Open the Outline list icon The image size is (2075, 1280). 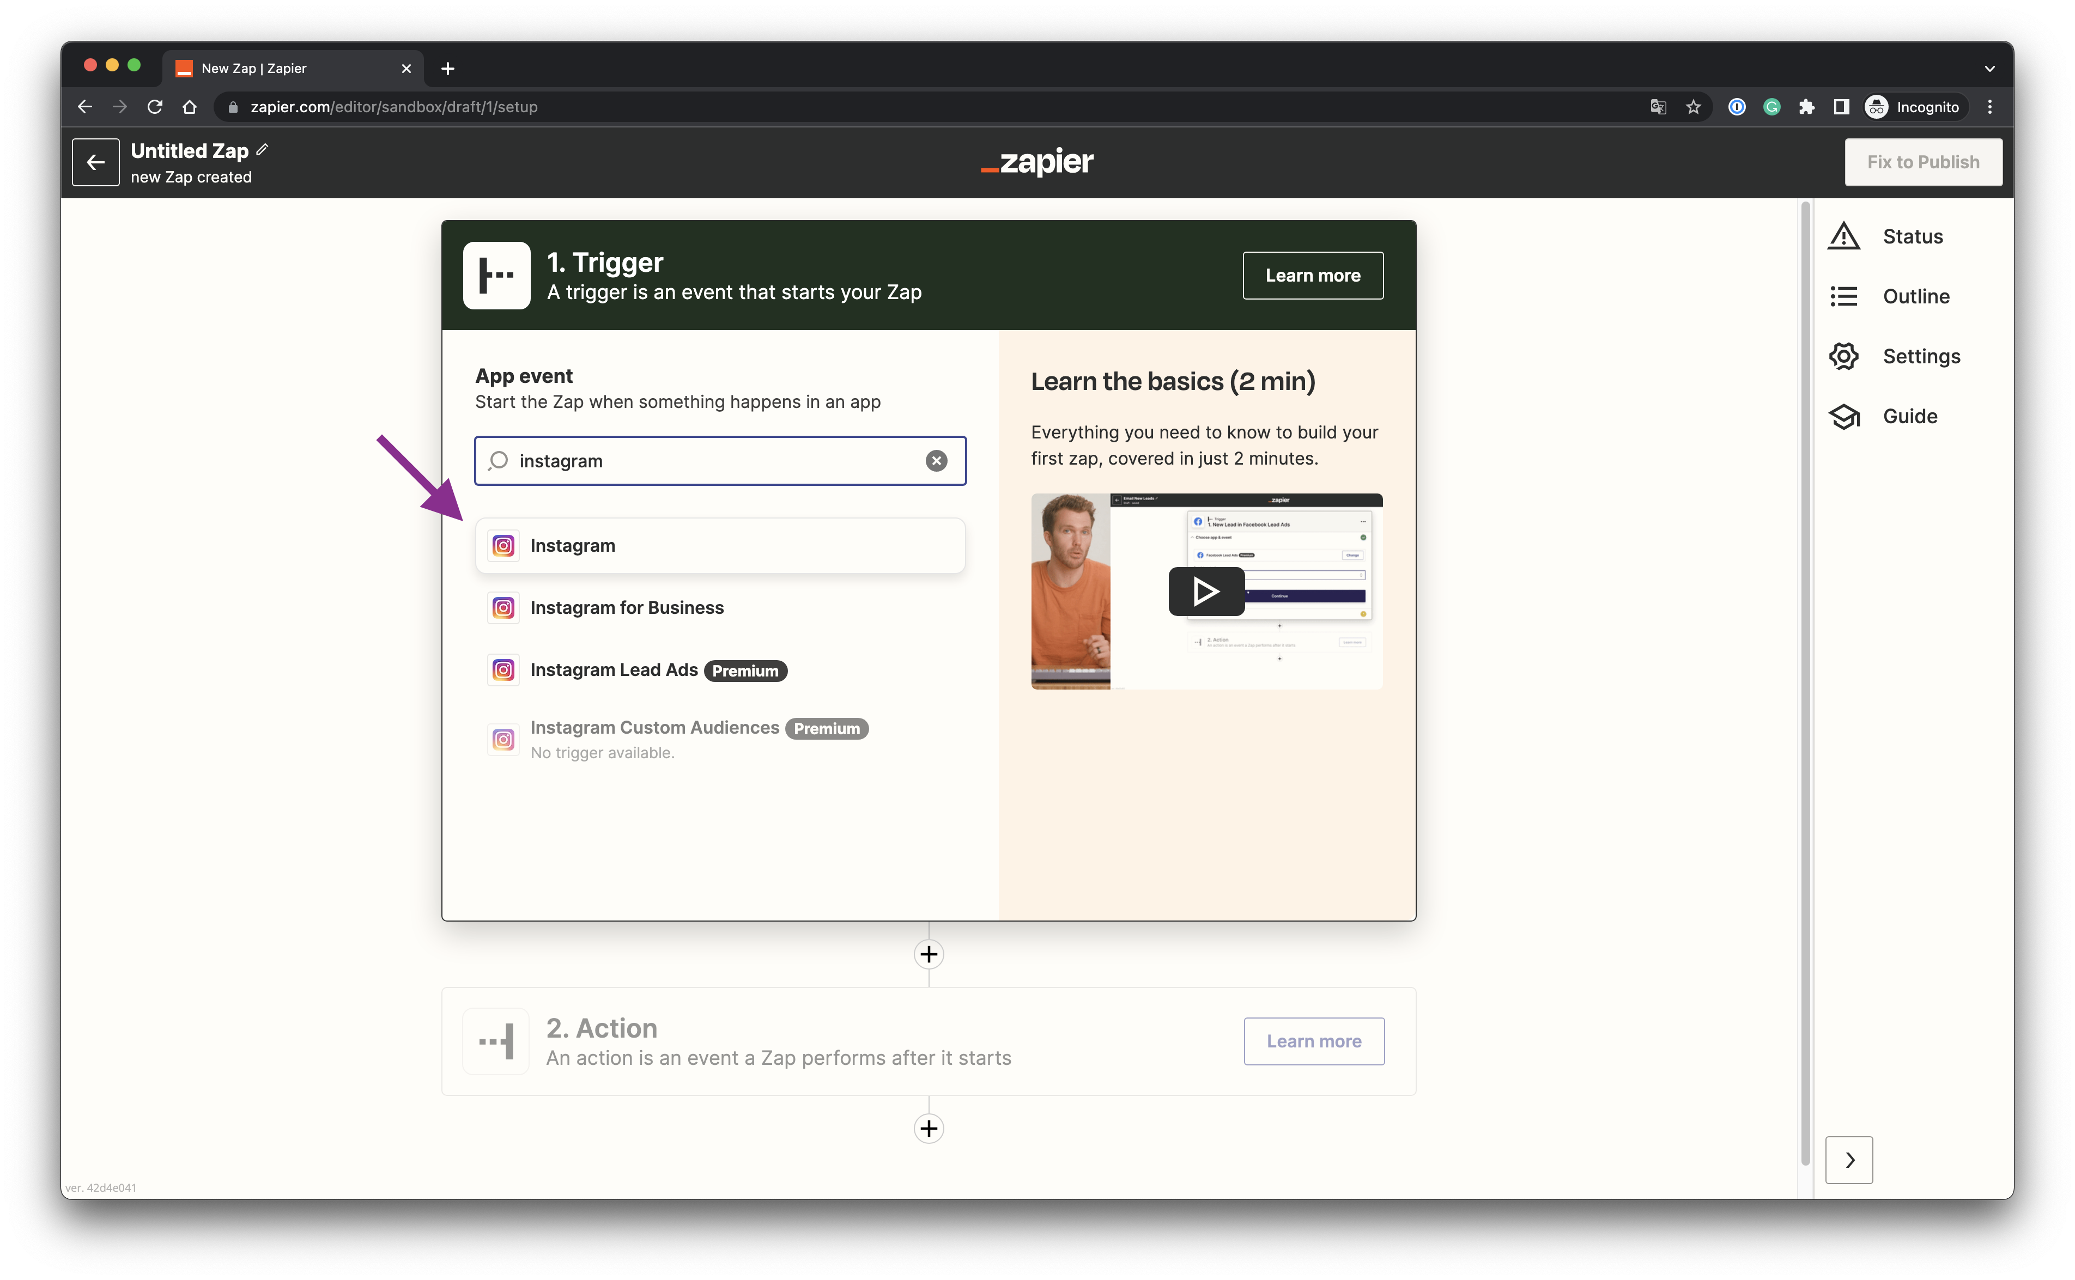[1844, 296]
